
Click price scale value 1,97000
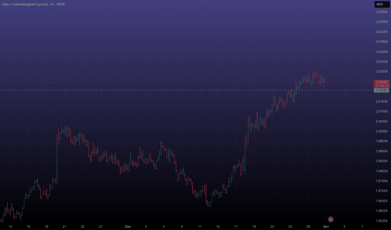(x=381, y=191)
